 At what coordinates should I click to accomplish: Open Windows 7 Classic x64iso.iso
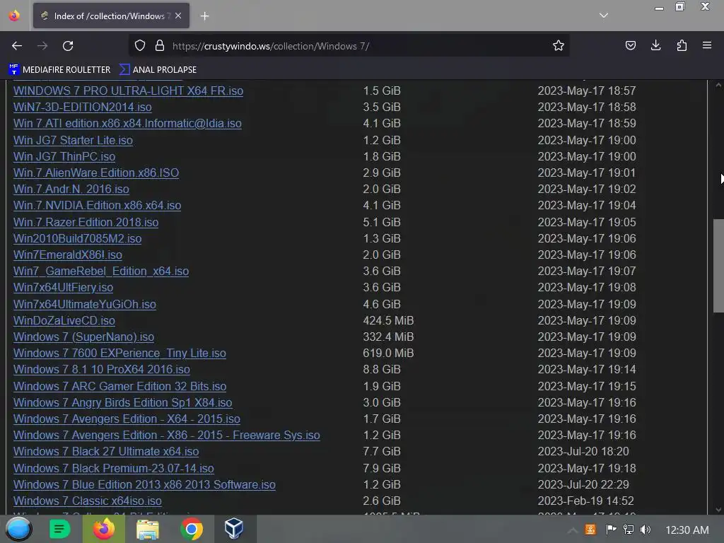tap(87, 501)
